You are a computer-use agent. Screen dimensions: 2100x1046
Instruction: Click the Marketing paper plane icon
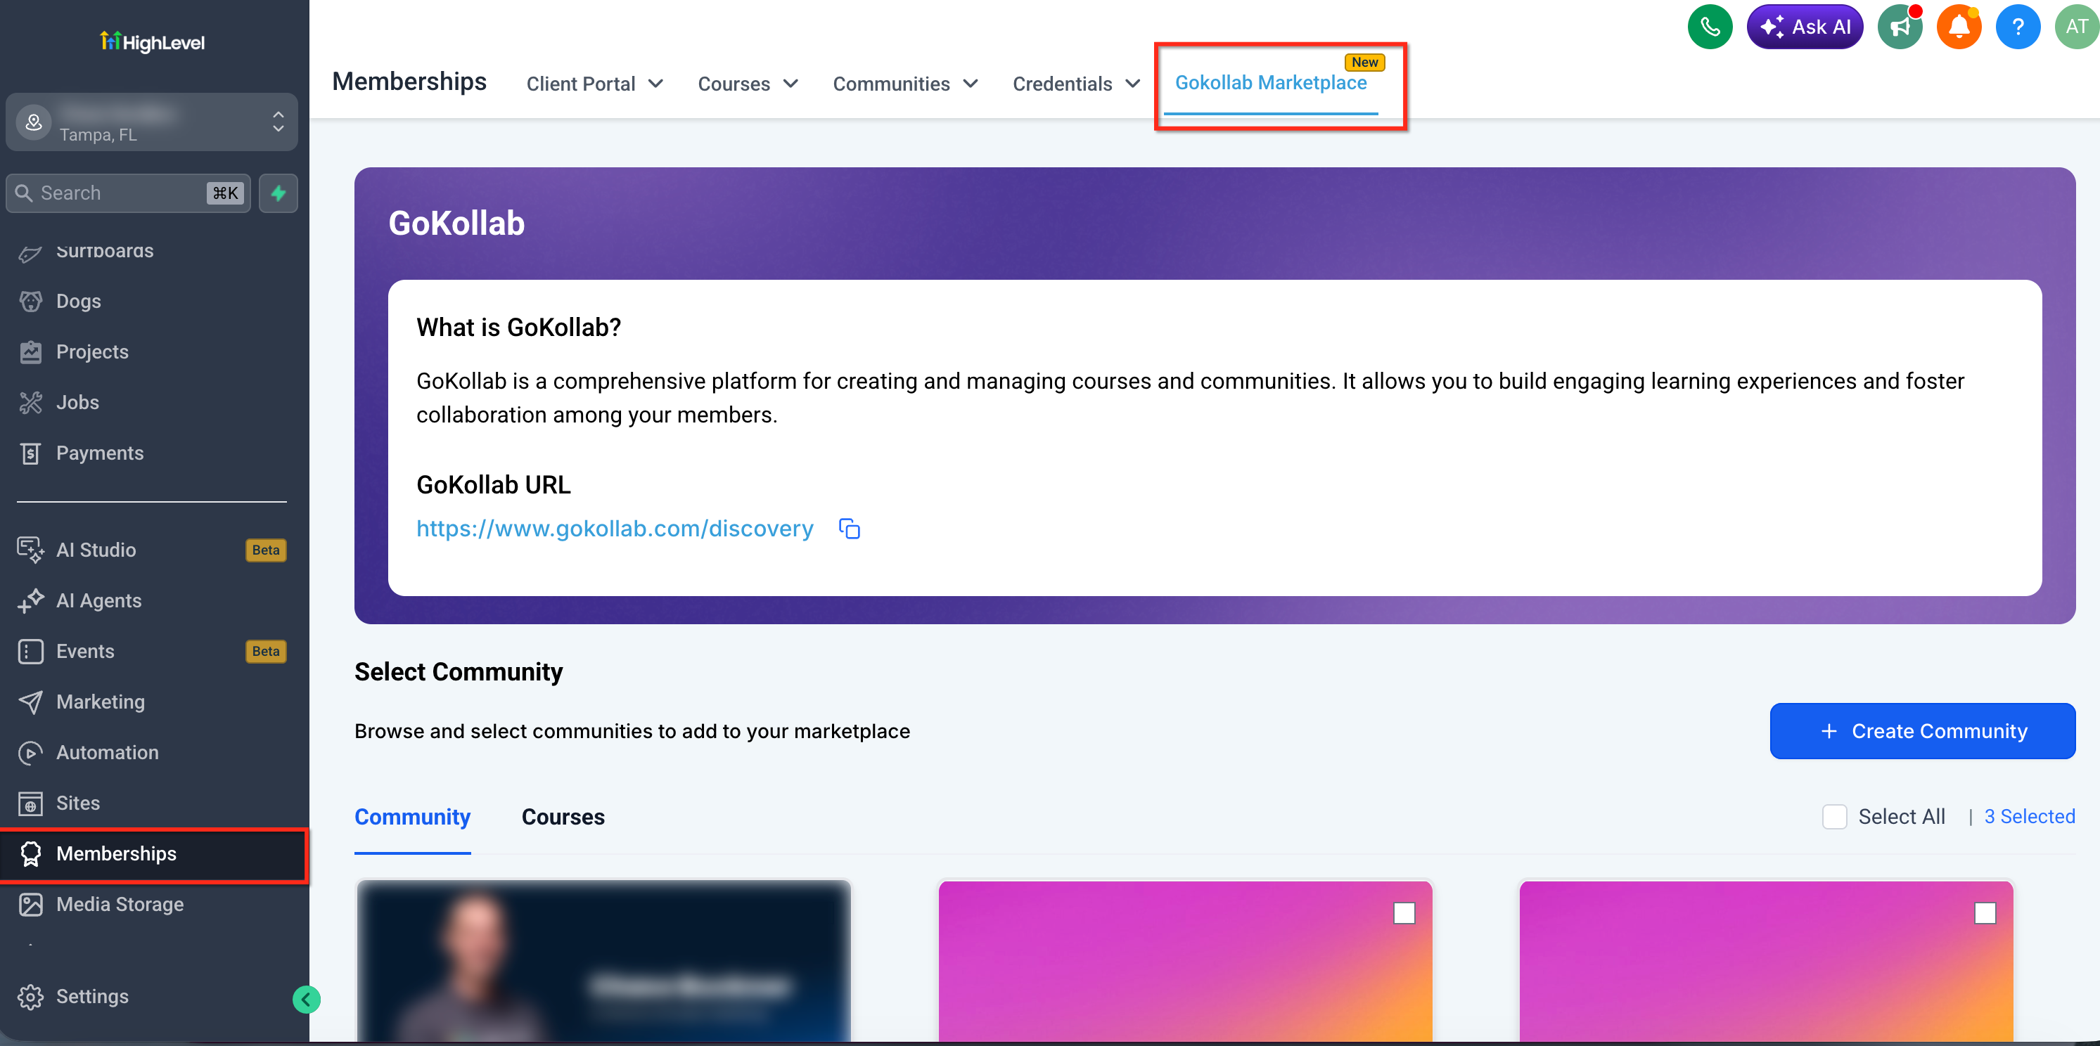coord(30,702)
